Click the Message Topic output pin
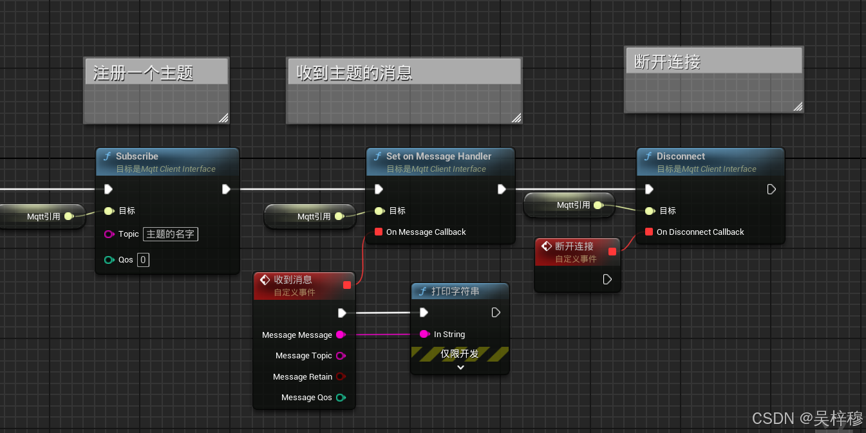866x433 pixels. pyautogui.click(x=341, y=356)
